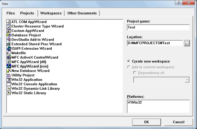Pick the Custom AppWizard icon
The width and height of the screenshot is (197, 129).
point(9,31)
